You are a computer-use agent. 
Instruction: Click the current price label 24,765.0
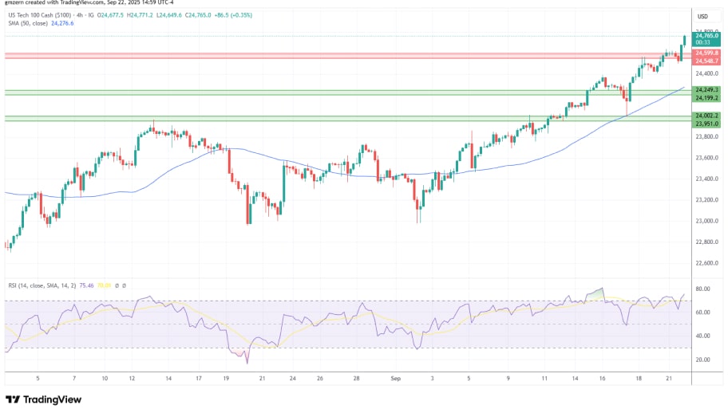coord(706,36)
